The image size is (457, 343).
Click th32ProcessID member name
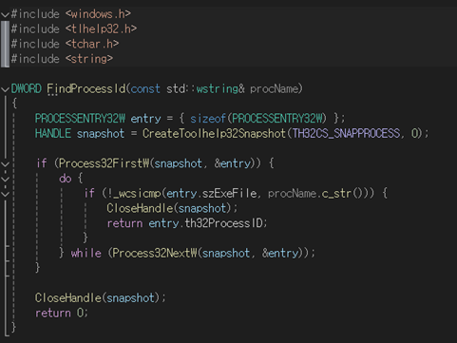pos(223,223)
